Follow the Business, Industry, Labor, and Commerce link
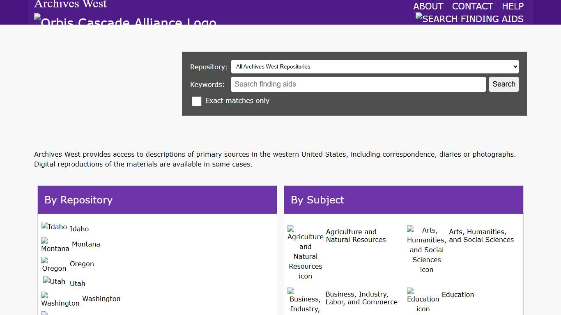The image size is (561, 315). click(x=361, y=298)
